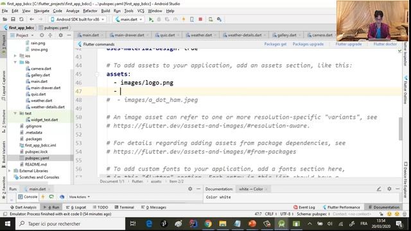Image resolution: width=411 pixels, height=231 pixels.
Task: Click the Project panel settings gear
Action: pos(60,35)
